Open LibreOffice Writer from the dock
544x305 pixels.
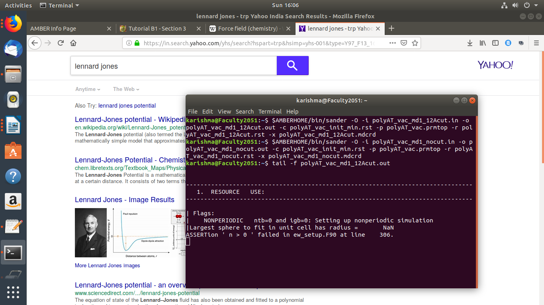point(13,125)
